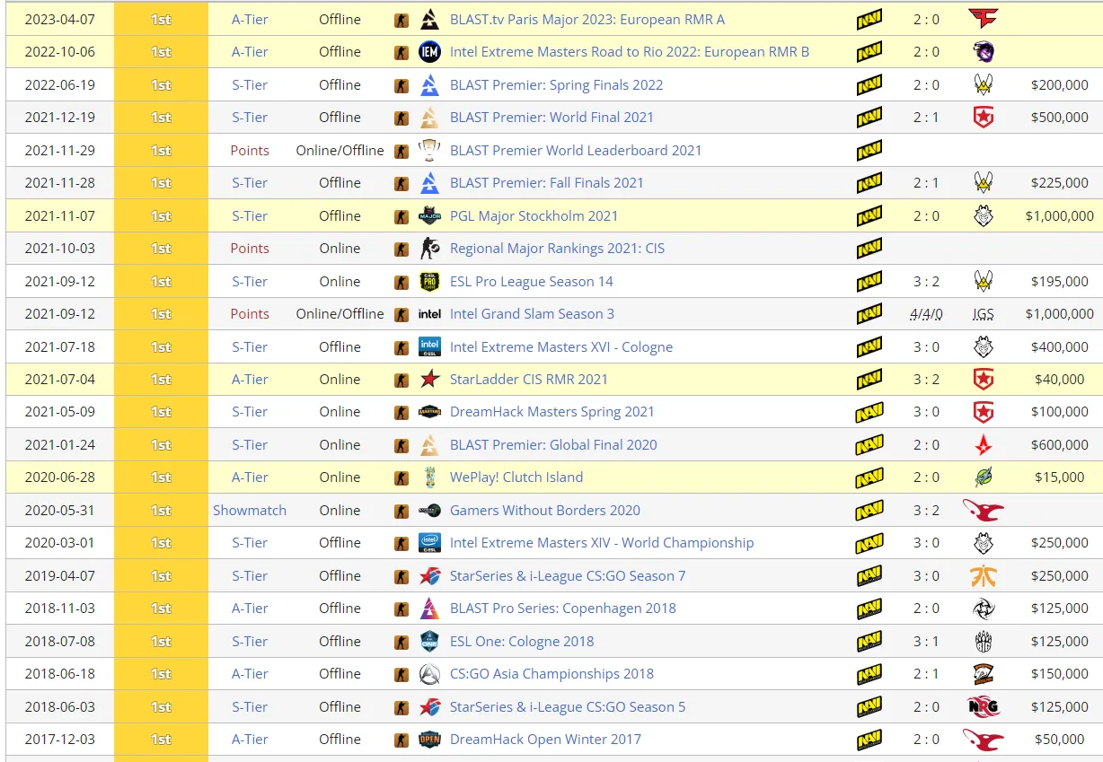Open Intel Extreme Masters XIV - World Championship
Viewport: 1103px width, 762px height.
[x=602, y=543]
